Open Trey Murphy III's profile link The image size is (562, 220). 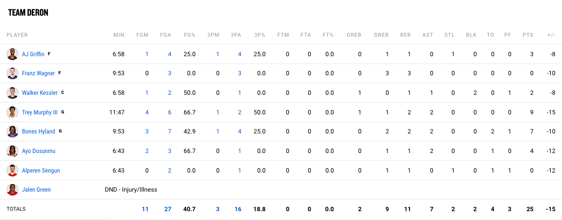tap(40, 112)
